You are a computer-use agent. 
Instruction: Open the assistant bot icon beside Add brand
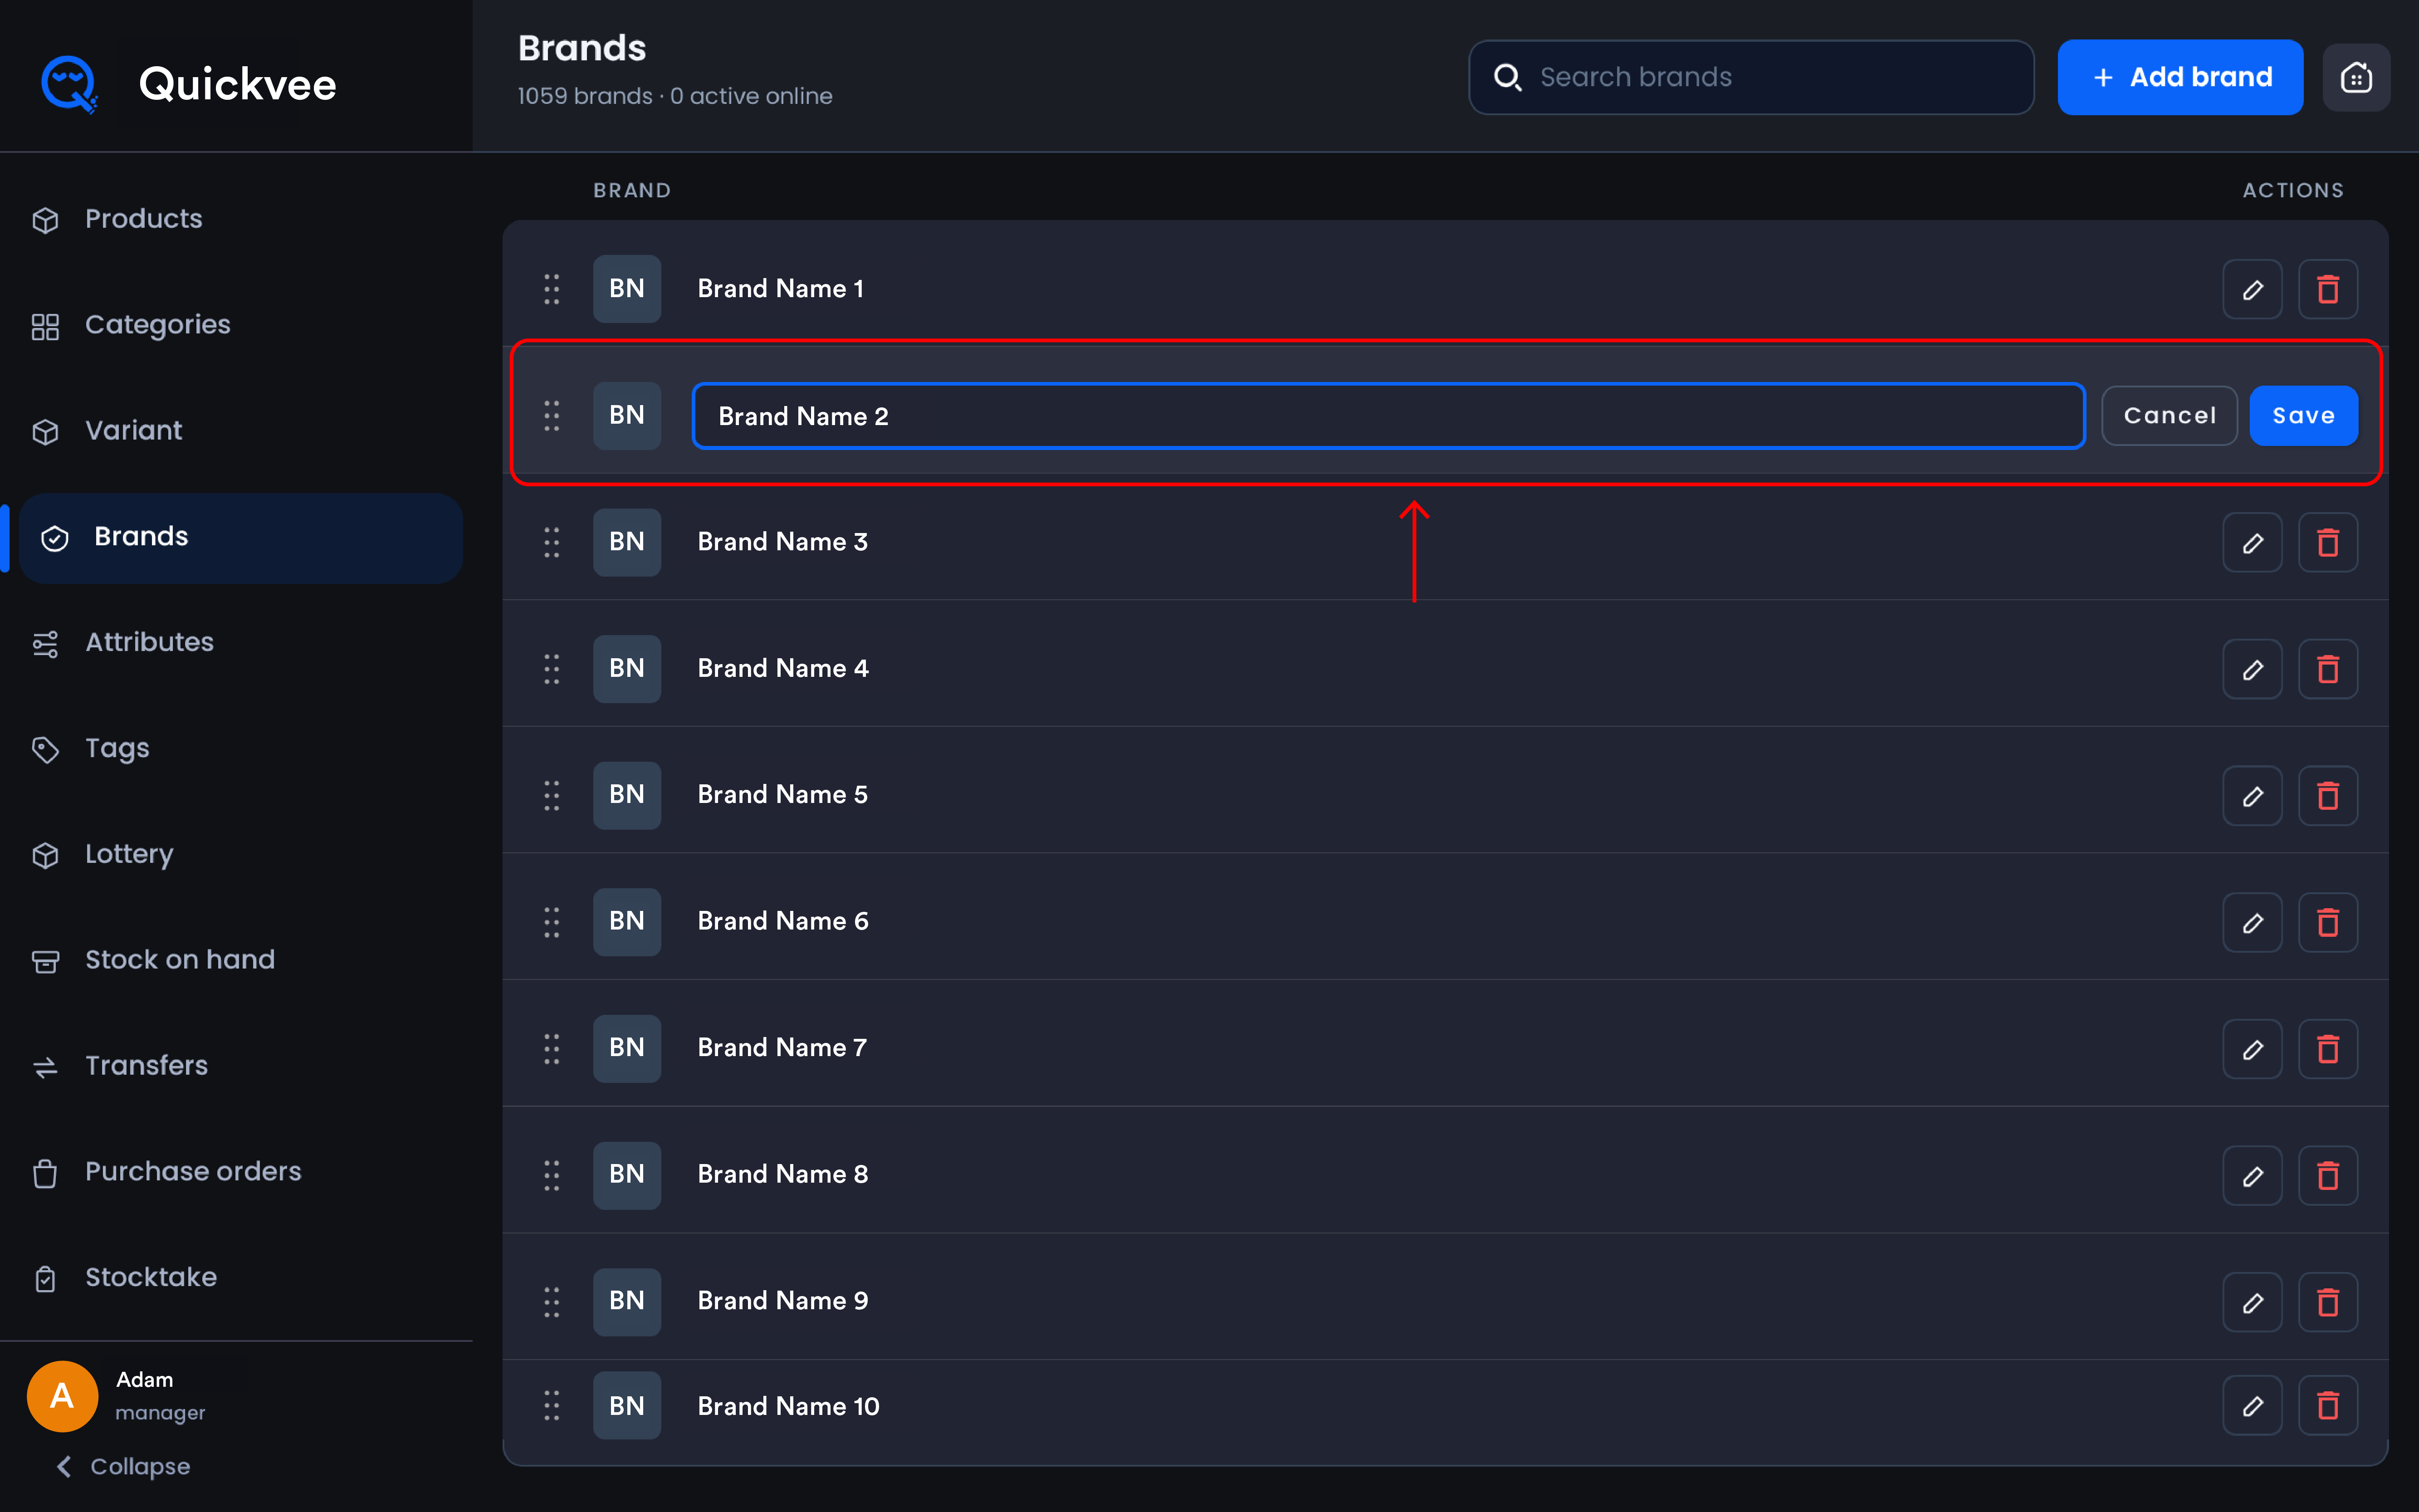[x=2356, y=77]
